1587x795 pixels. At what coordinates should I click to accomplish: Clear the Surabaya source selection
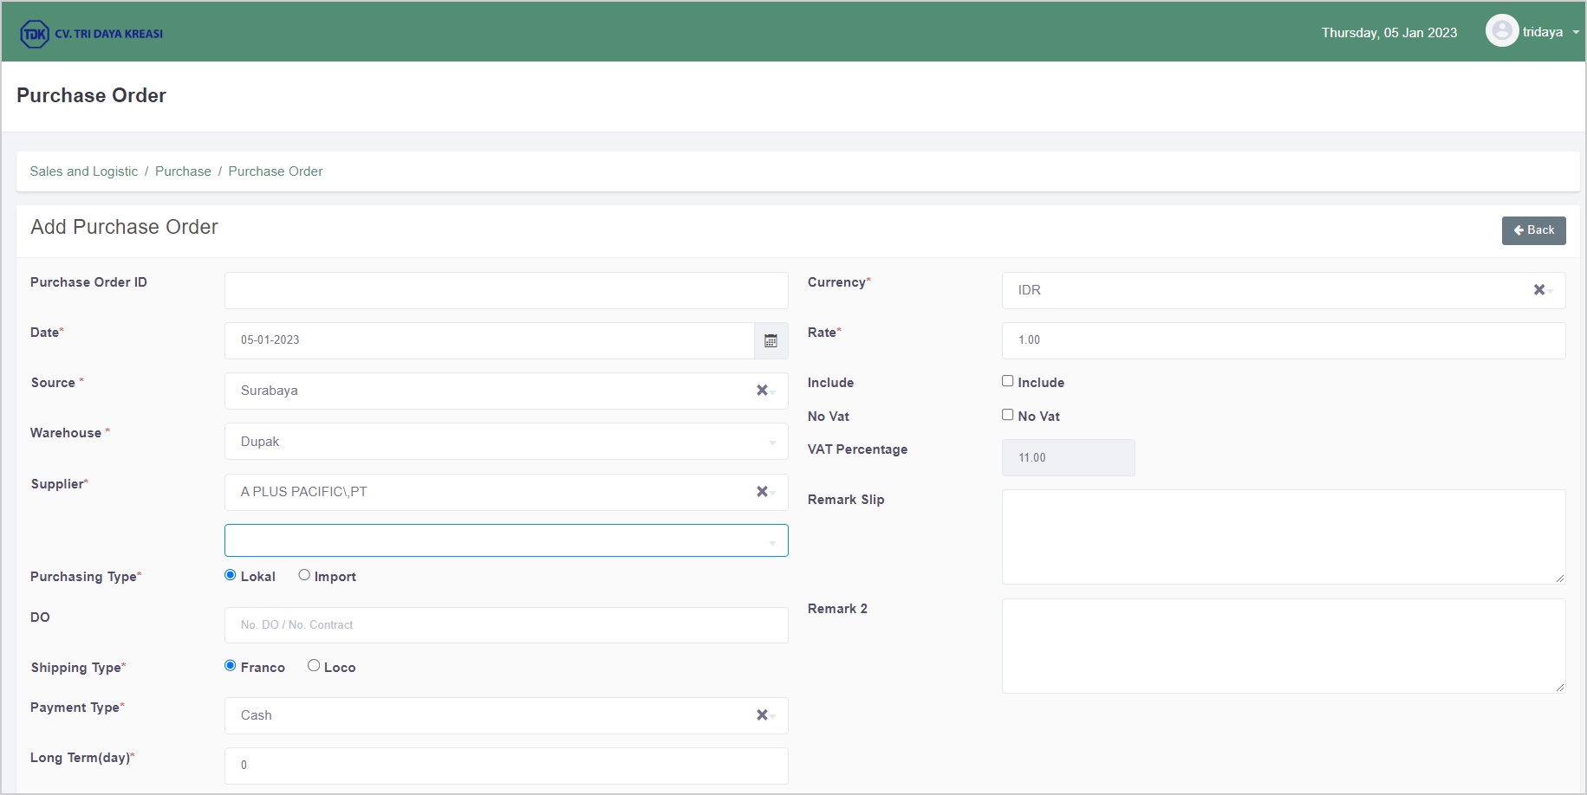(x=761, y=391)
